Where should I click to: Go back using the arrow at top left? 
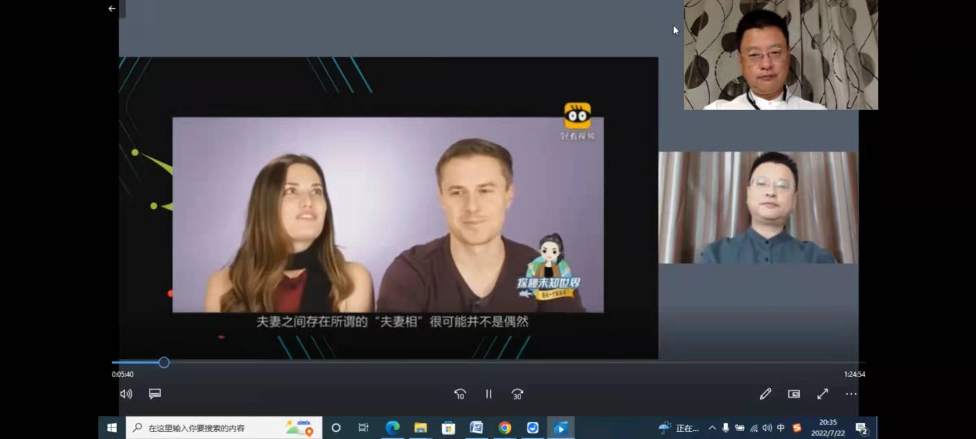coord(112,9)
